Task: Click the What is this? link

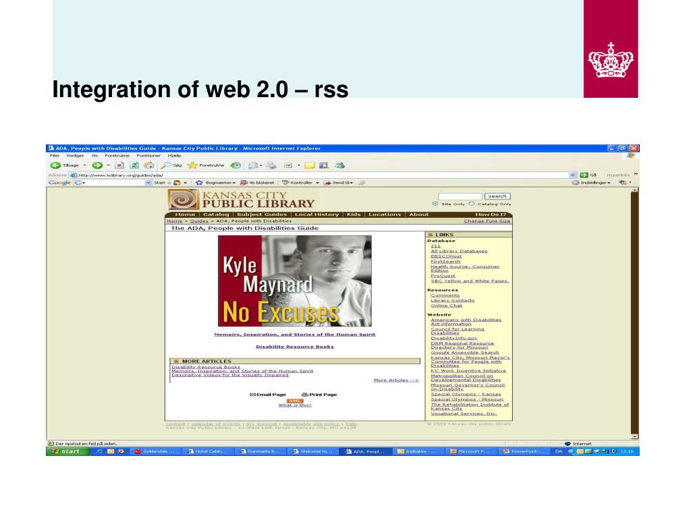Action: [x=295, y=405]
